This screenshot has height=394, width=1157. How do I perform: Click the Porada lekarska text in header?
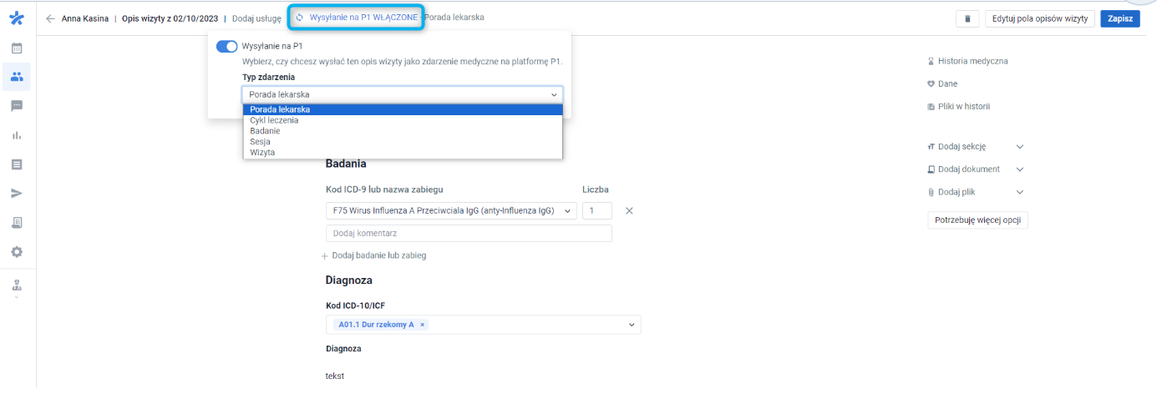tap(454, 18)
